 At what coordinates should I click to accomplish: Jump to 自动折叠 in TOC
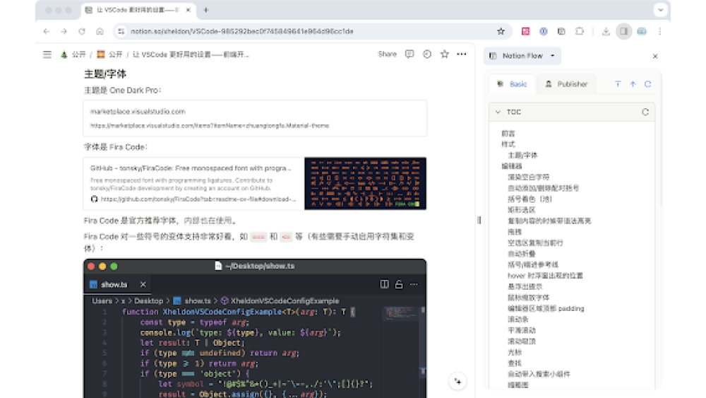(522, 254)
